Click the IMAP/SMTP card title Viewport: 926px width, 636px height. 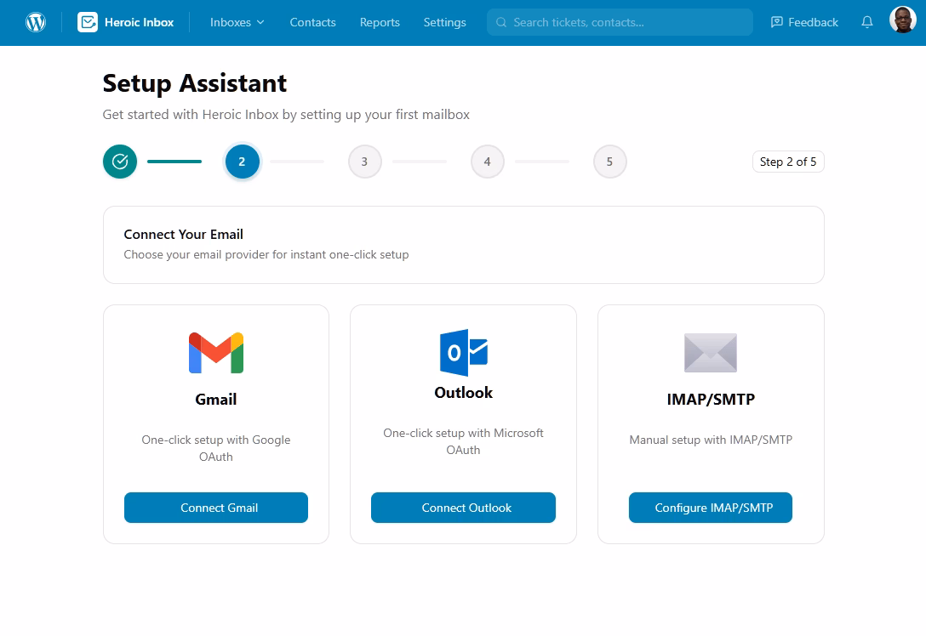711,400
